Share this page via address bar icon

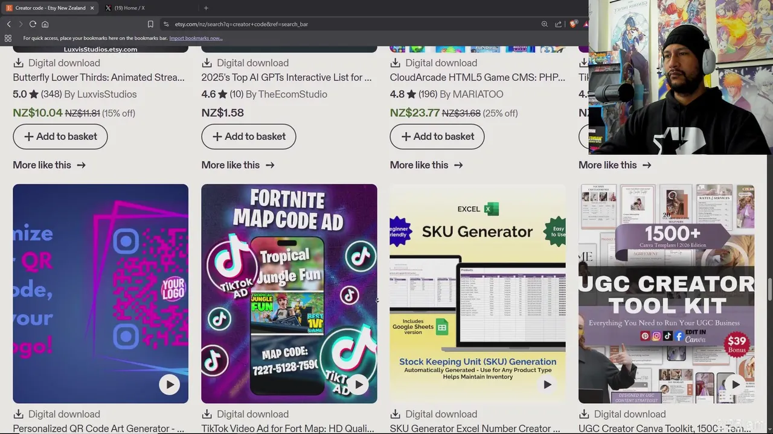coord(559,24)
